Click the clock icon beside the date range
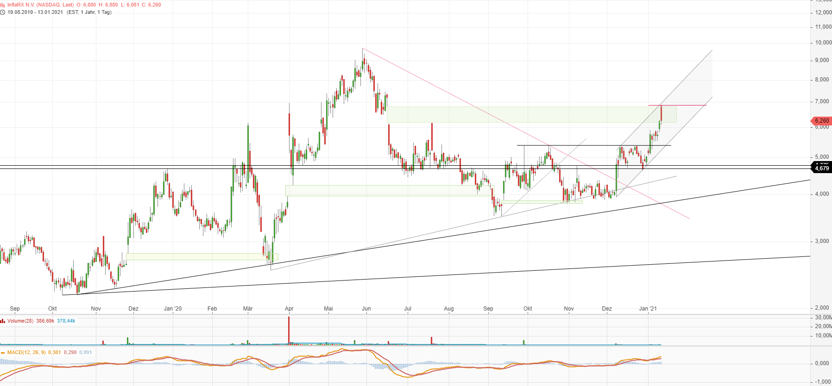The height and width of the screenshot is (386, 832). click(x=3, y=12)
